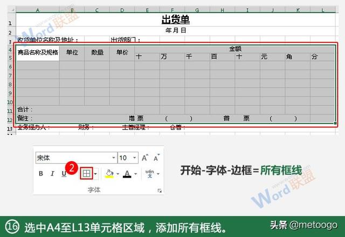Toggle Bold formatting button
The width and height of the screenshot is (345, 237).
click(x=41, y=173)
